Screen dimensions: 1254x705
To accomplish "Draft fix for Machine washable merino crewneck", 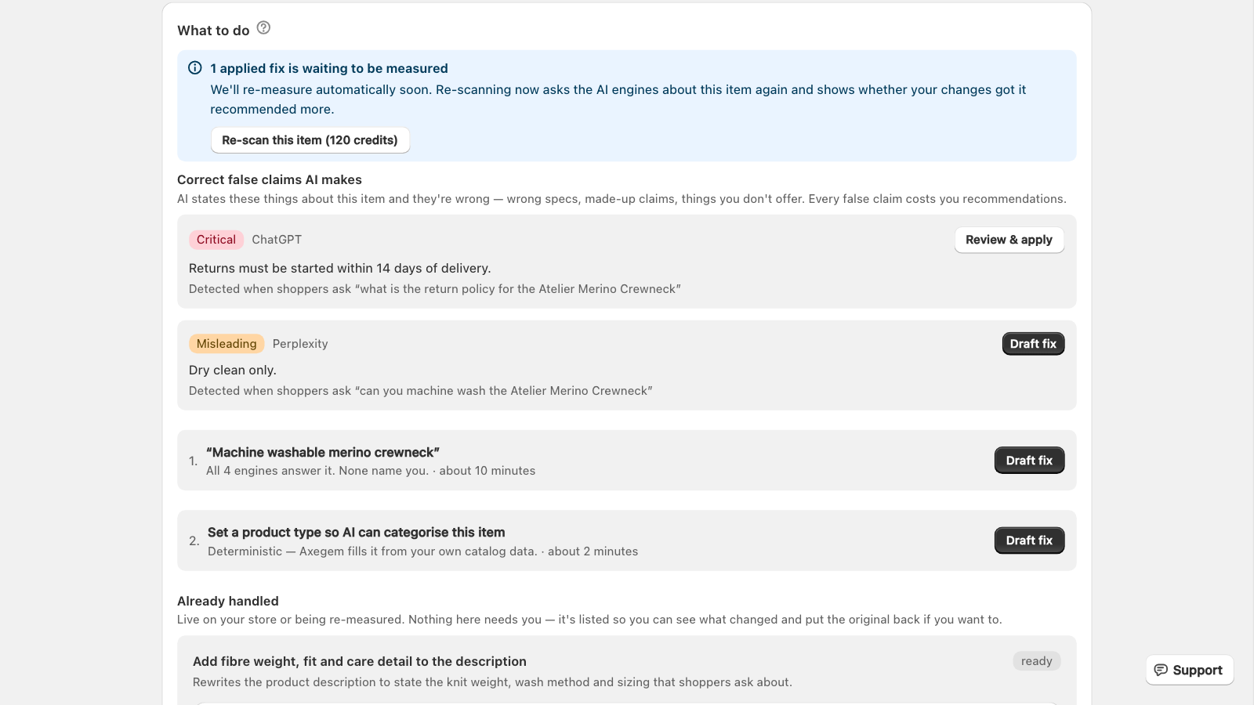I will pyautogui.click(x=1029, y=461).
